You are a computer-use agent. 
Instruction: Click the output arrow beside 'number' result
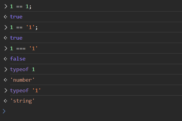(x=5, y=80)
